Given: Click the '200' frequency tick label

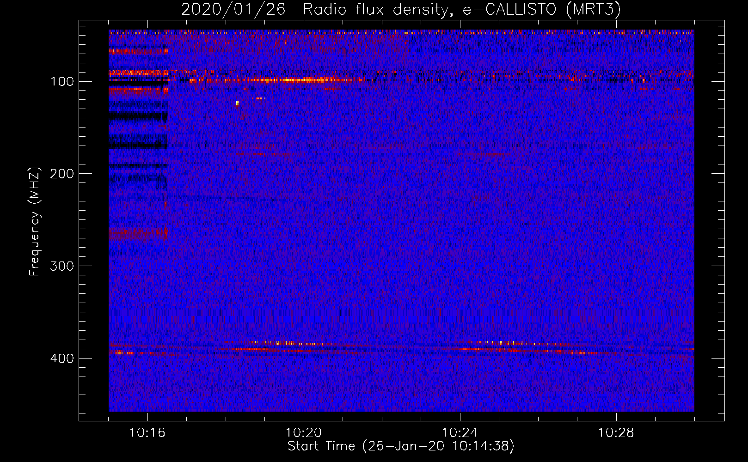Looking at the screenshot, I should coord(62,174).
